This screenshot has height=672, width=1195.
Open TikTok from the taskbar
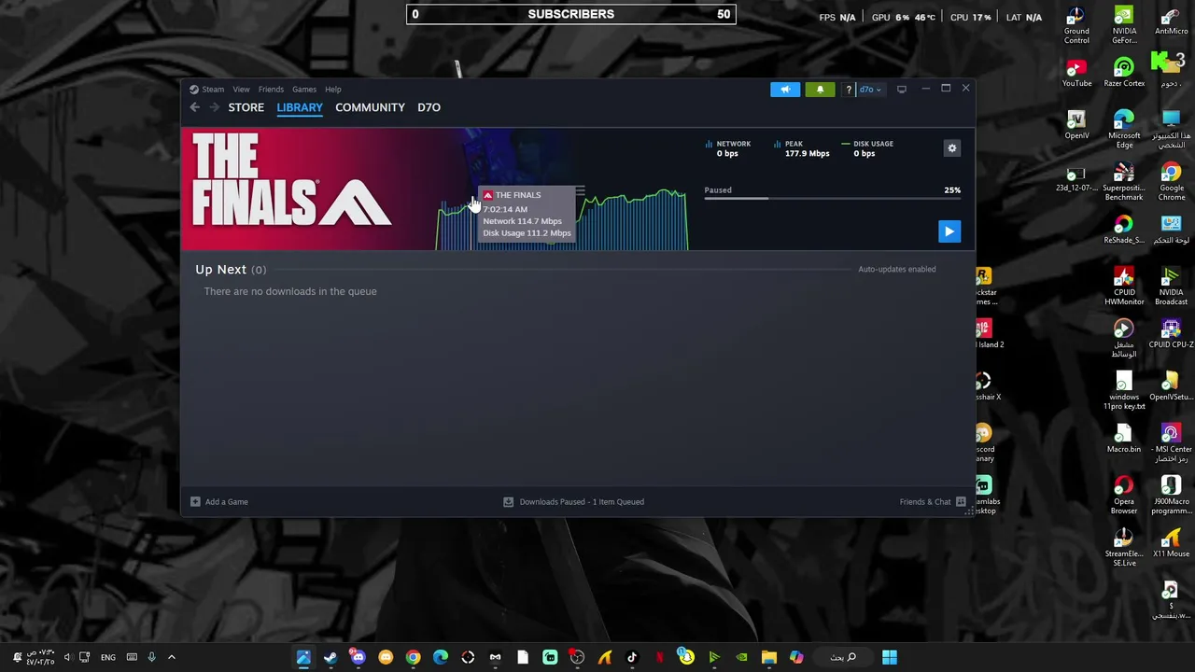632,657
